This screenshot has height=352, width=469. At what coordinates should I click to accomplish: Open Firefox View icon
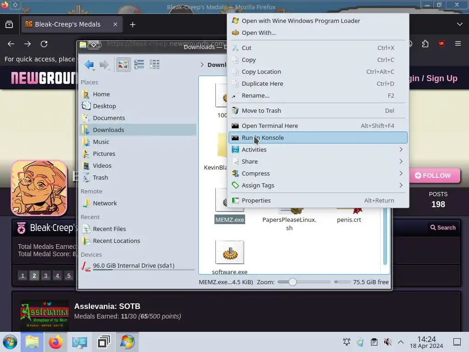(9, 25)
